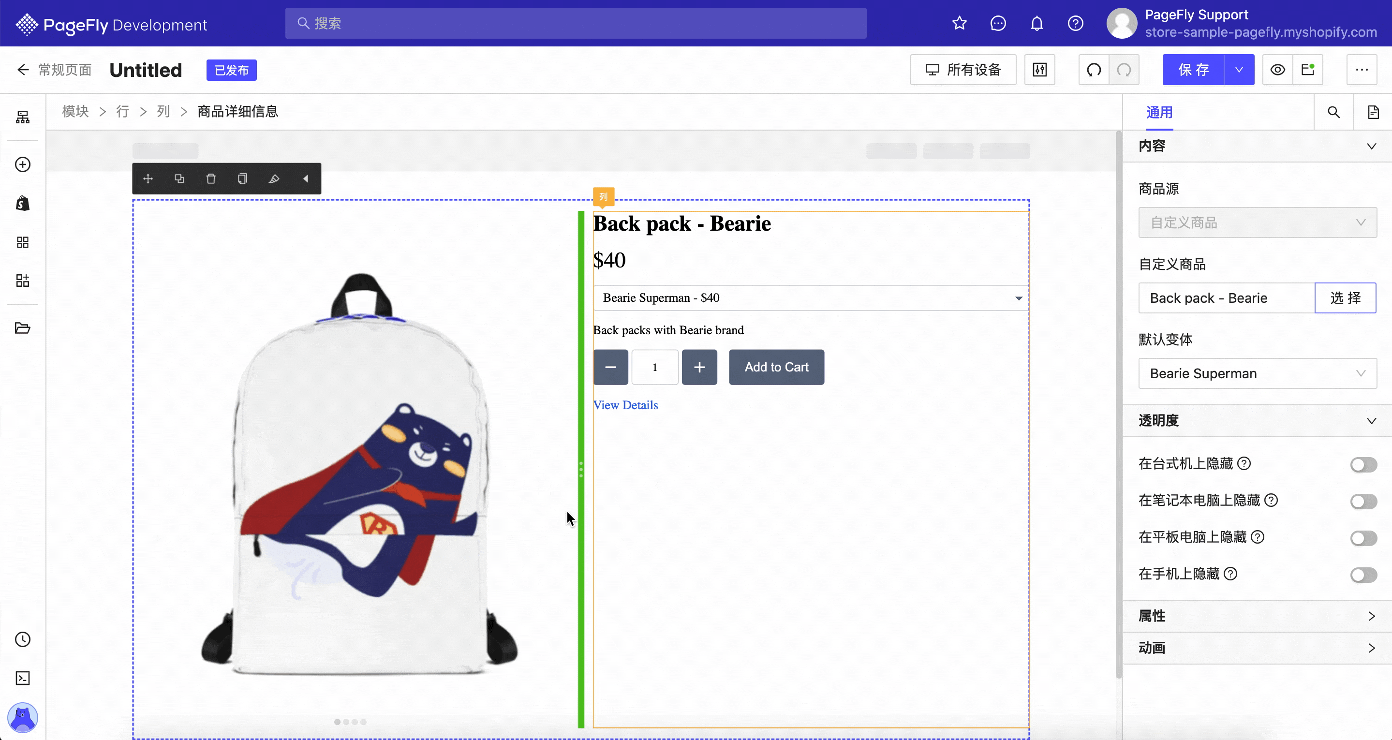1392x740 pixels.
Task: Open the live chat bubble icon
Action: pos(998,23)
